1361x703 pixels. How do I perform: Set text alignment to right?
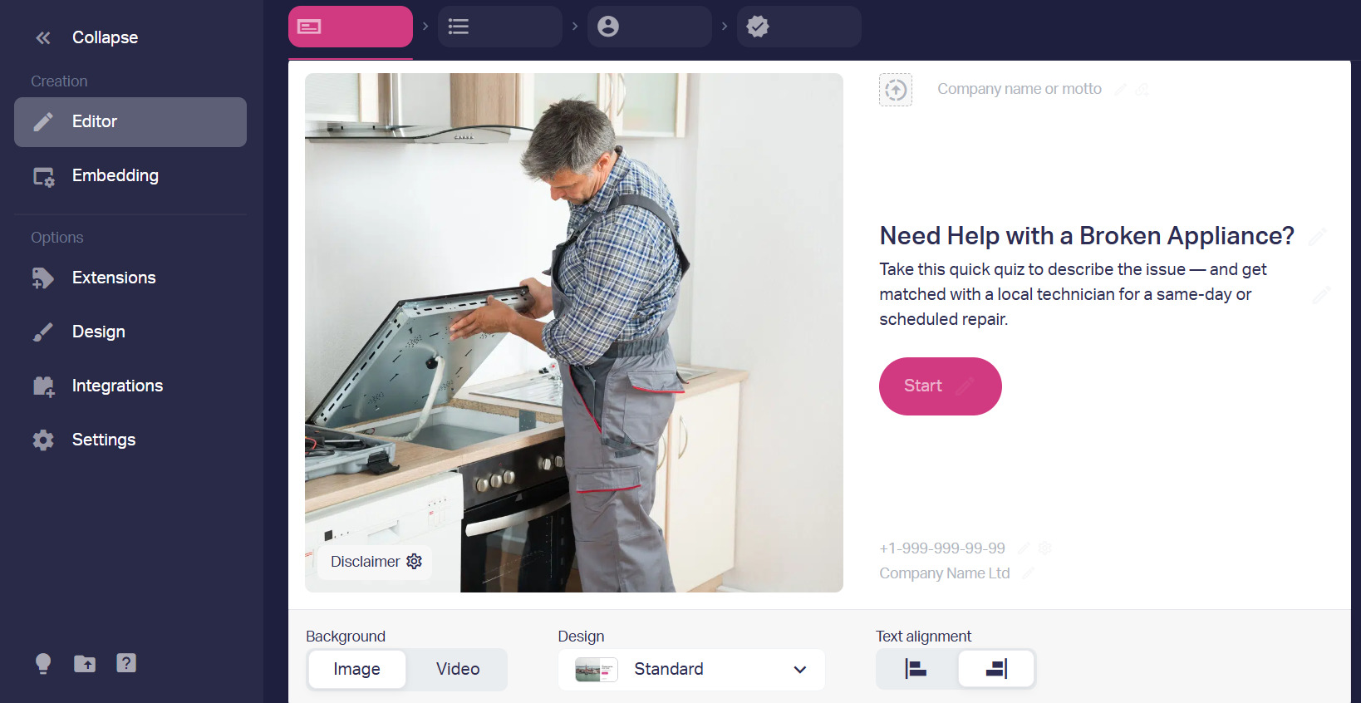coord(996,669)
